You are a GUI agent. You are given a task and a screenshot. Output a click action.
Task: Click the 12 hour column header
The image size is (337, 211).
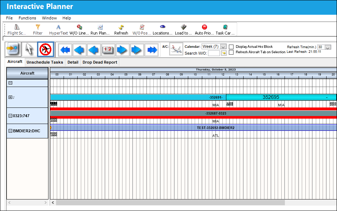tap(223, 74)
